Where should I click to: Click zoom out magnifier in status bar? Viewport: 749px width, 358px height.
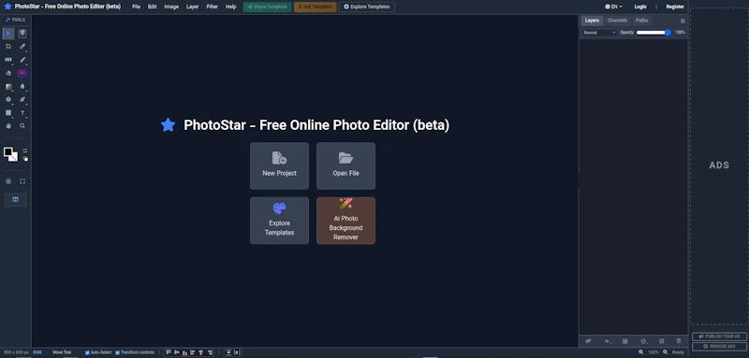(x=641, y=352)
